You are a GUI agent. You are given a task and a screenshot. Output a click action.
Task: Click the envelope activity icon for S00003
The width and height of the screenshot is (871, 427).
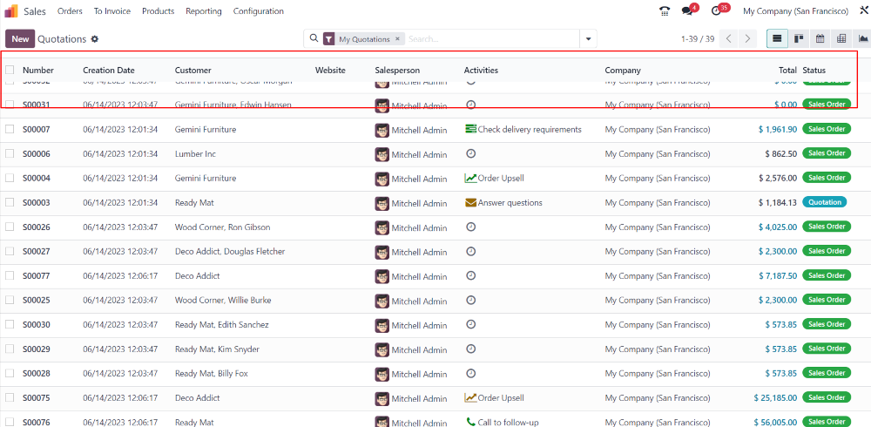pyautogui.click(x=470, y=203)
